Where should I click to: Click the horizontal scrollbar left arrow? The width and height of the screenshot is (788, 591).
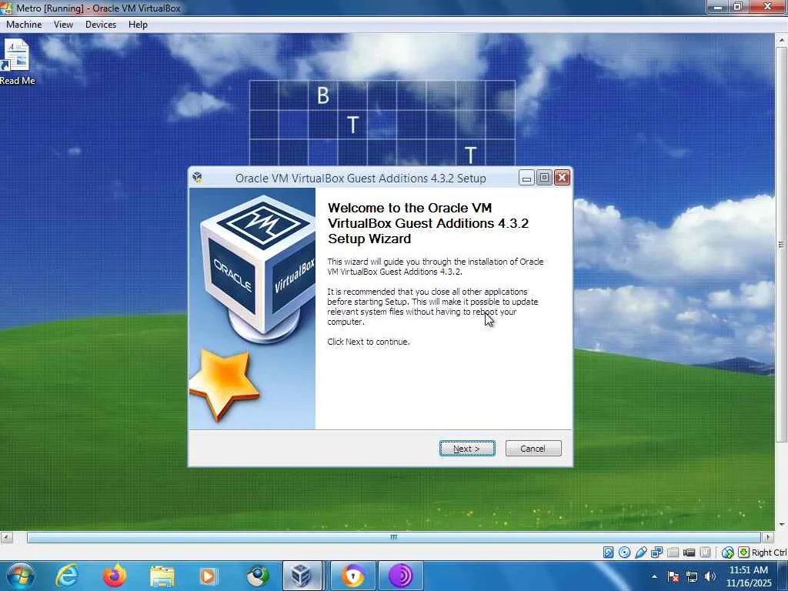(6, 537)
